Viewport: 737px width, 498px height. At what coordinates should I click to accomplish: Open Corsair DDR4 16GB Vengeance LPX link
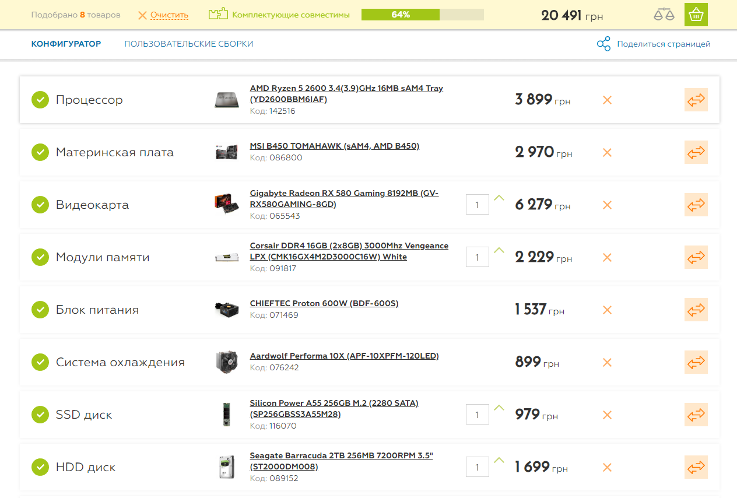(349, 251)
